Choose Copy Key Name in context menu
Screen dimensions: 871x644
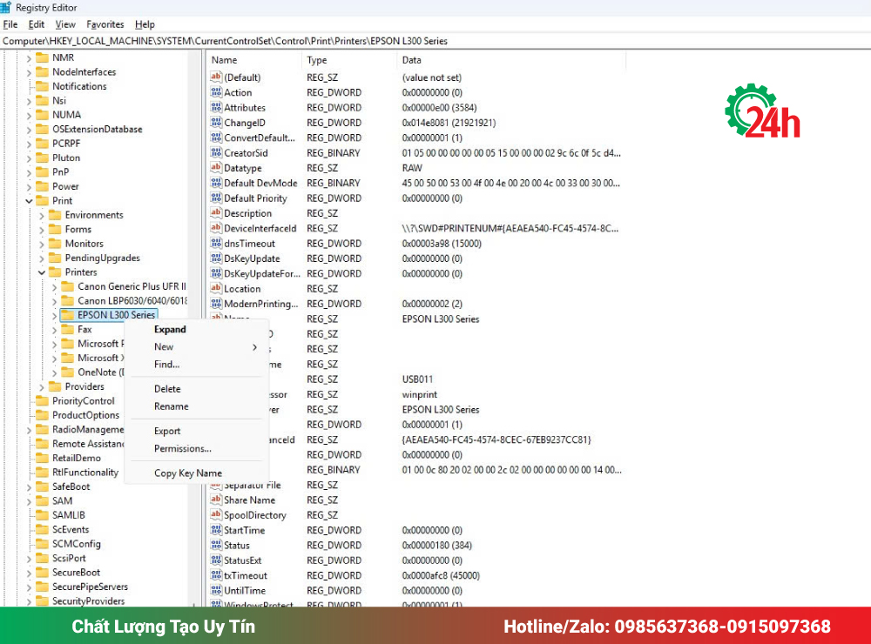(x=188, y=473)
